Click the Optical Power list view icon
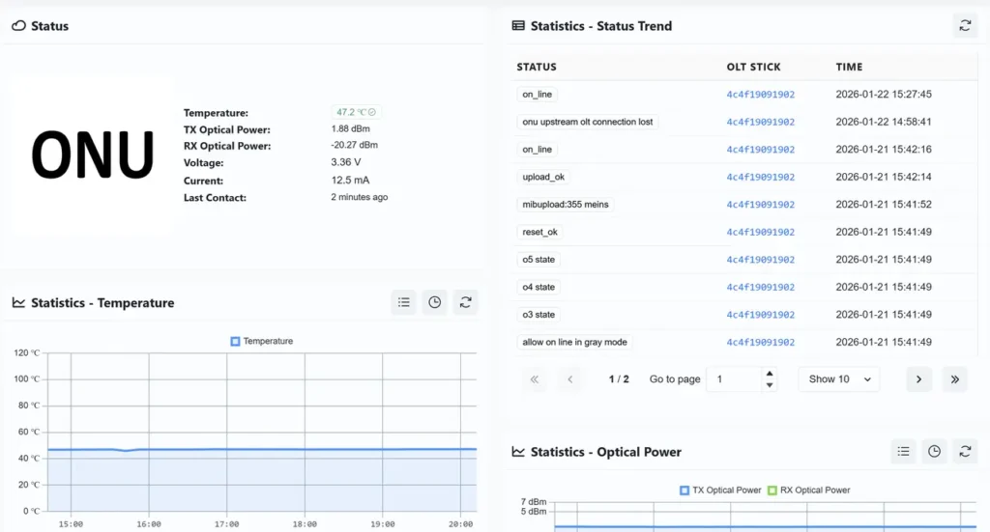The image size is (990, 532). (x=903, y=451)
